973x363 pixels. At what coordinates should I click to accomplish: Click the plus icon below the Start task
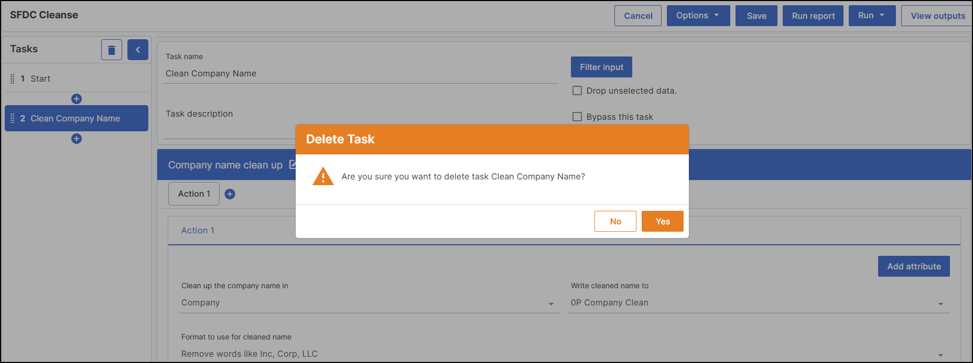coord(77,98)
